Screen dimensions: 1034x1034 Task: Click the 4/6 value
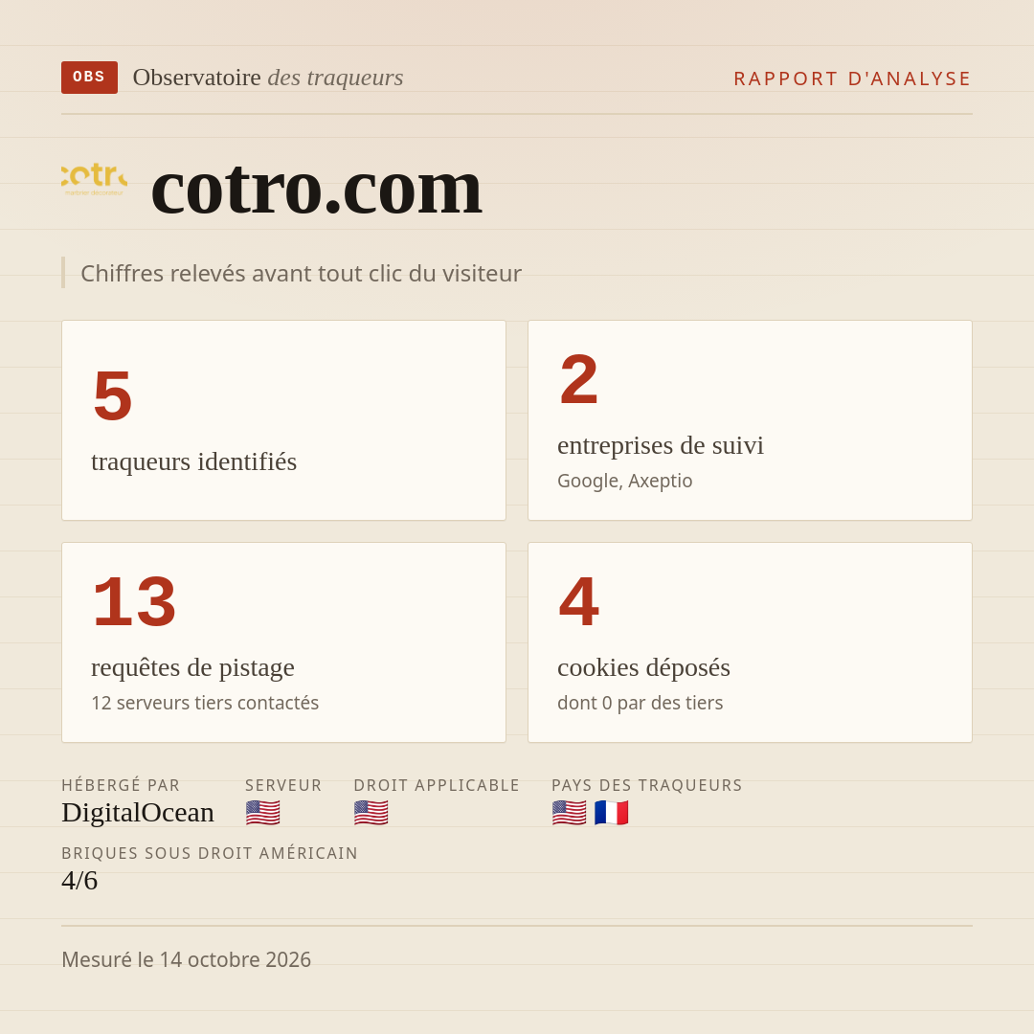coord(79,881)
